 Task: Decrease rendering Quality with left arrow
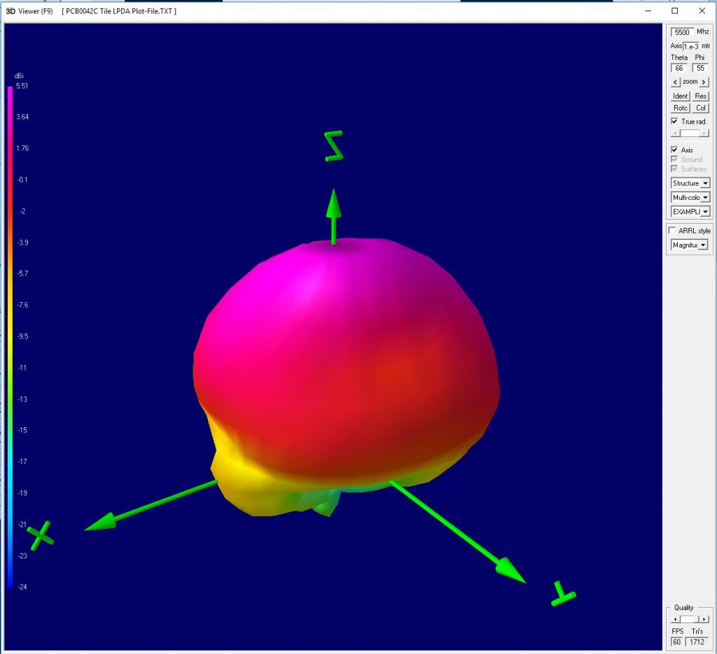675,619
